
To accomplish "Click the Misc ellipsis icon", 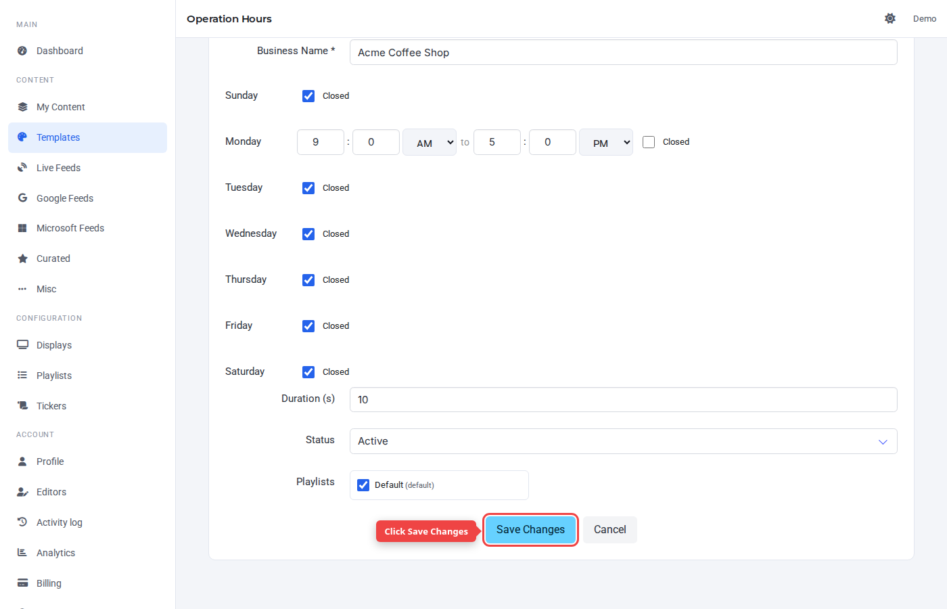I will [22, 289].
